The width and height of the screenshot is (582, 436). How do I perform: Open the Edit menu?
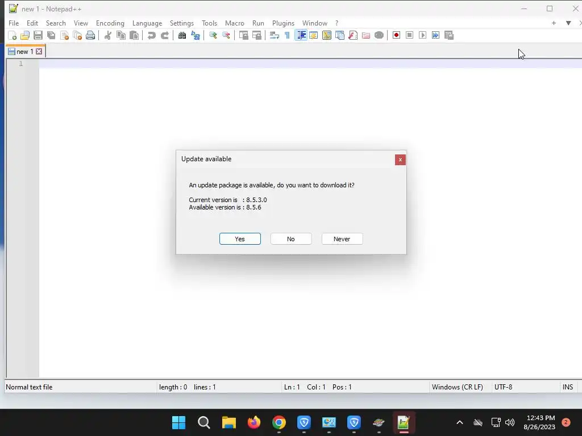click(32, 23)
